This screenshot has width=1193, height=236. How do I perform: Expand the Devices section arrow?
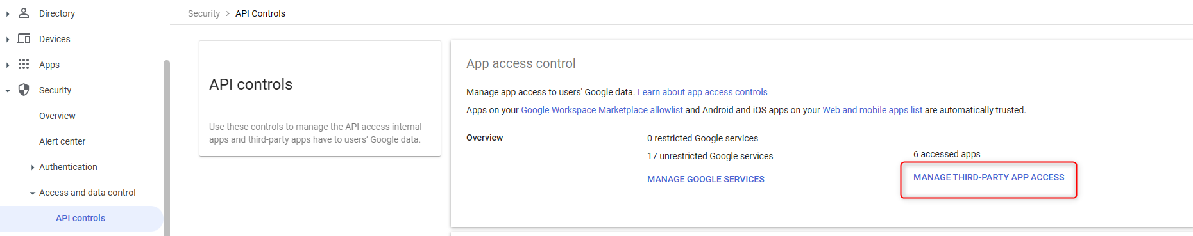pyautogui.click(x=7, y=39)
